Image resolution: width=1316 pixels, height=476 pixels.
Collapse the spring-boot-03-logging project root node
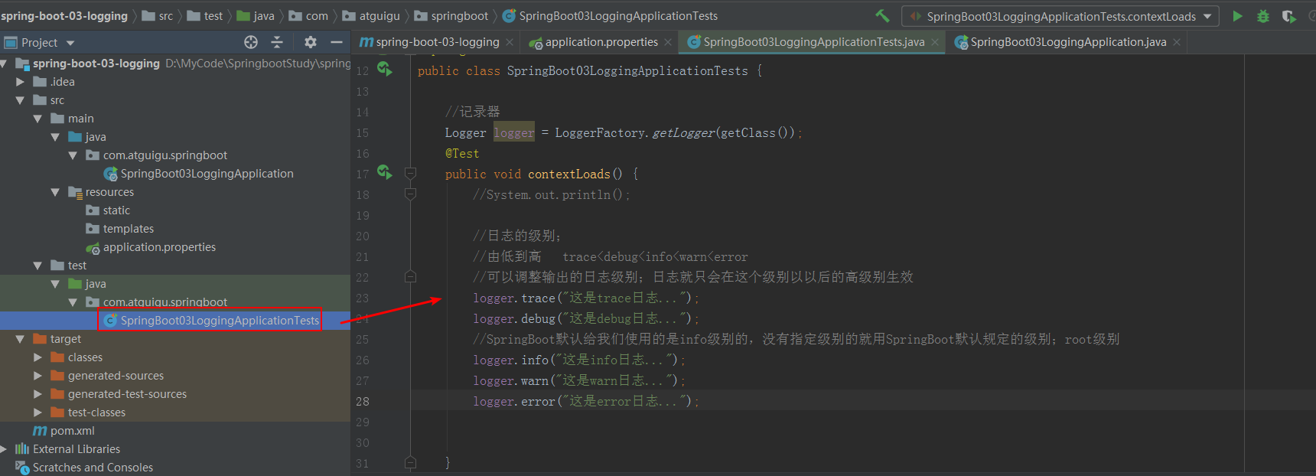[x=4, y=64]
